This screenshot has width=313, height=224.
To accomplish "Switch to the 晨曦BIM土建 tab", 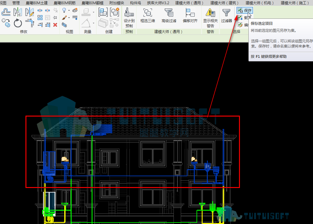I will tap(37, 3).
